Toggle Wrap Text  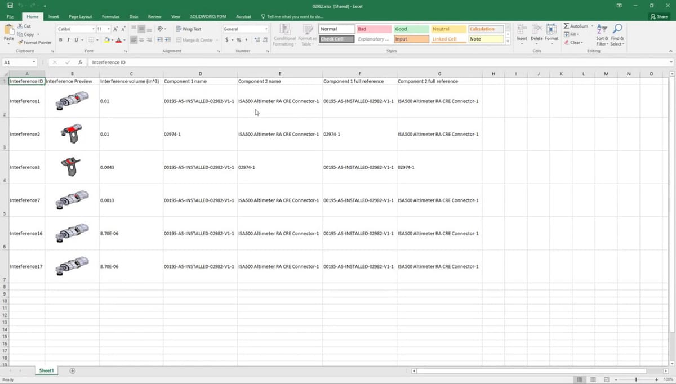[189, 29]
